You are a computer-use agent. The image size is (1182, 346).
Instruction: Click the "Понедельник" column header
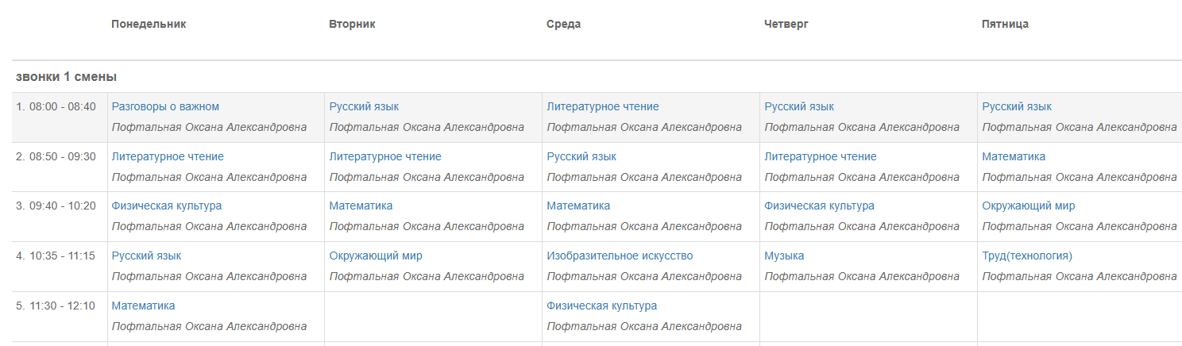coord(149,25)
